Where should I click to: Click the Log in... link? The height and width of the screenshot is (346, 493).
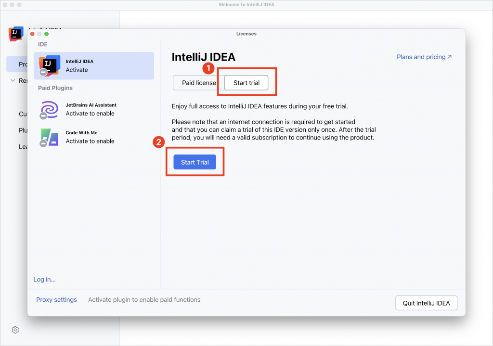point(44,280)
